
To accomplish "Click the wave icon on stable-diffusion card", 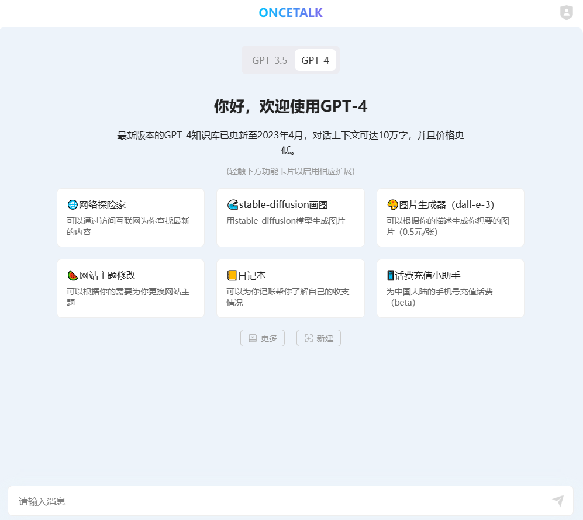I will click(x=232, y=204).
